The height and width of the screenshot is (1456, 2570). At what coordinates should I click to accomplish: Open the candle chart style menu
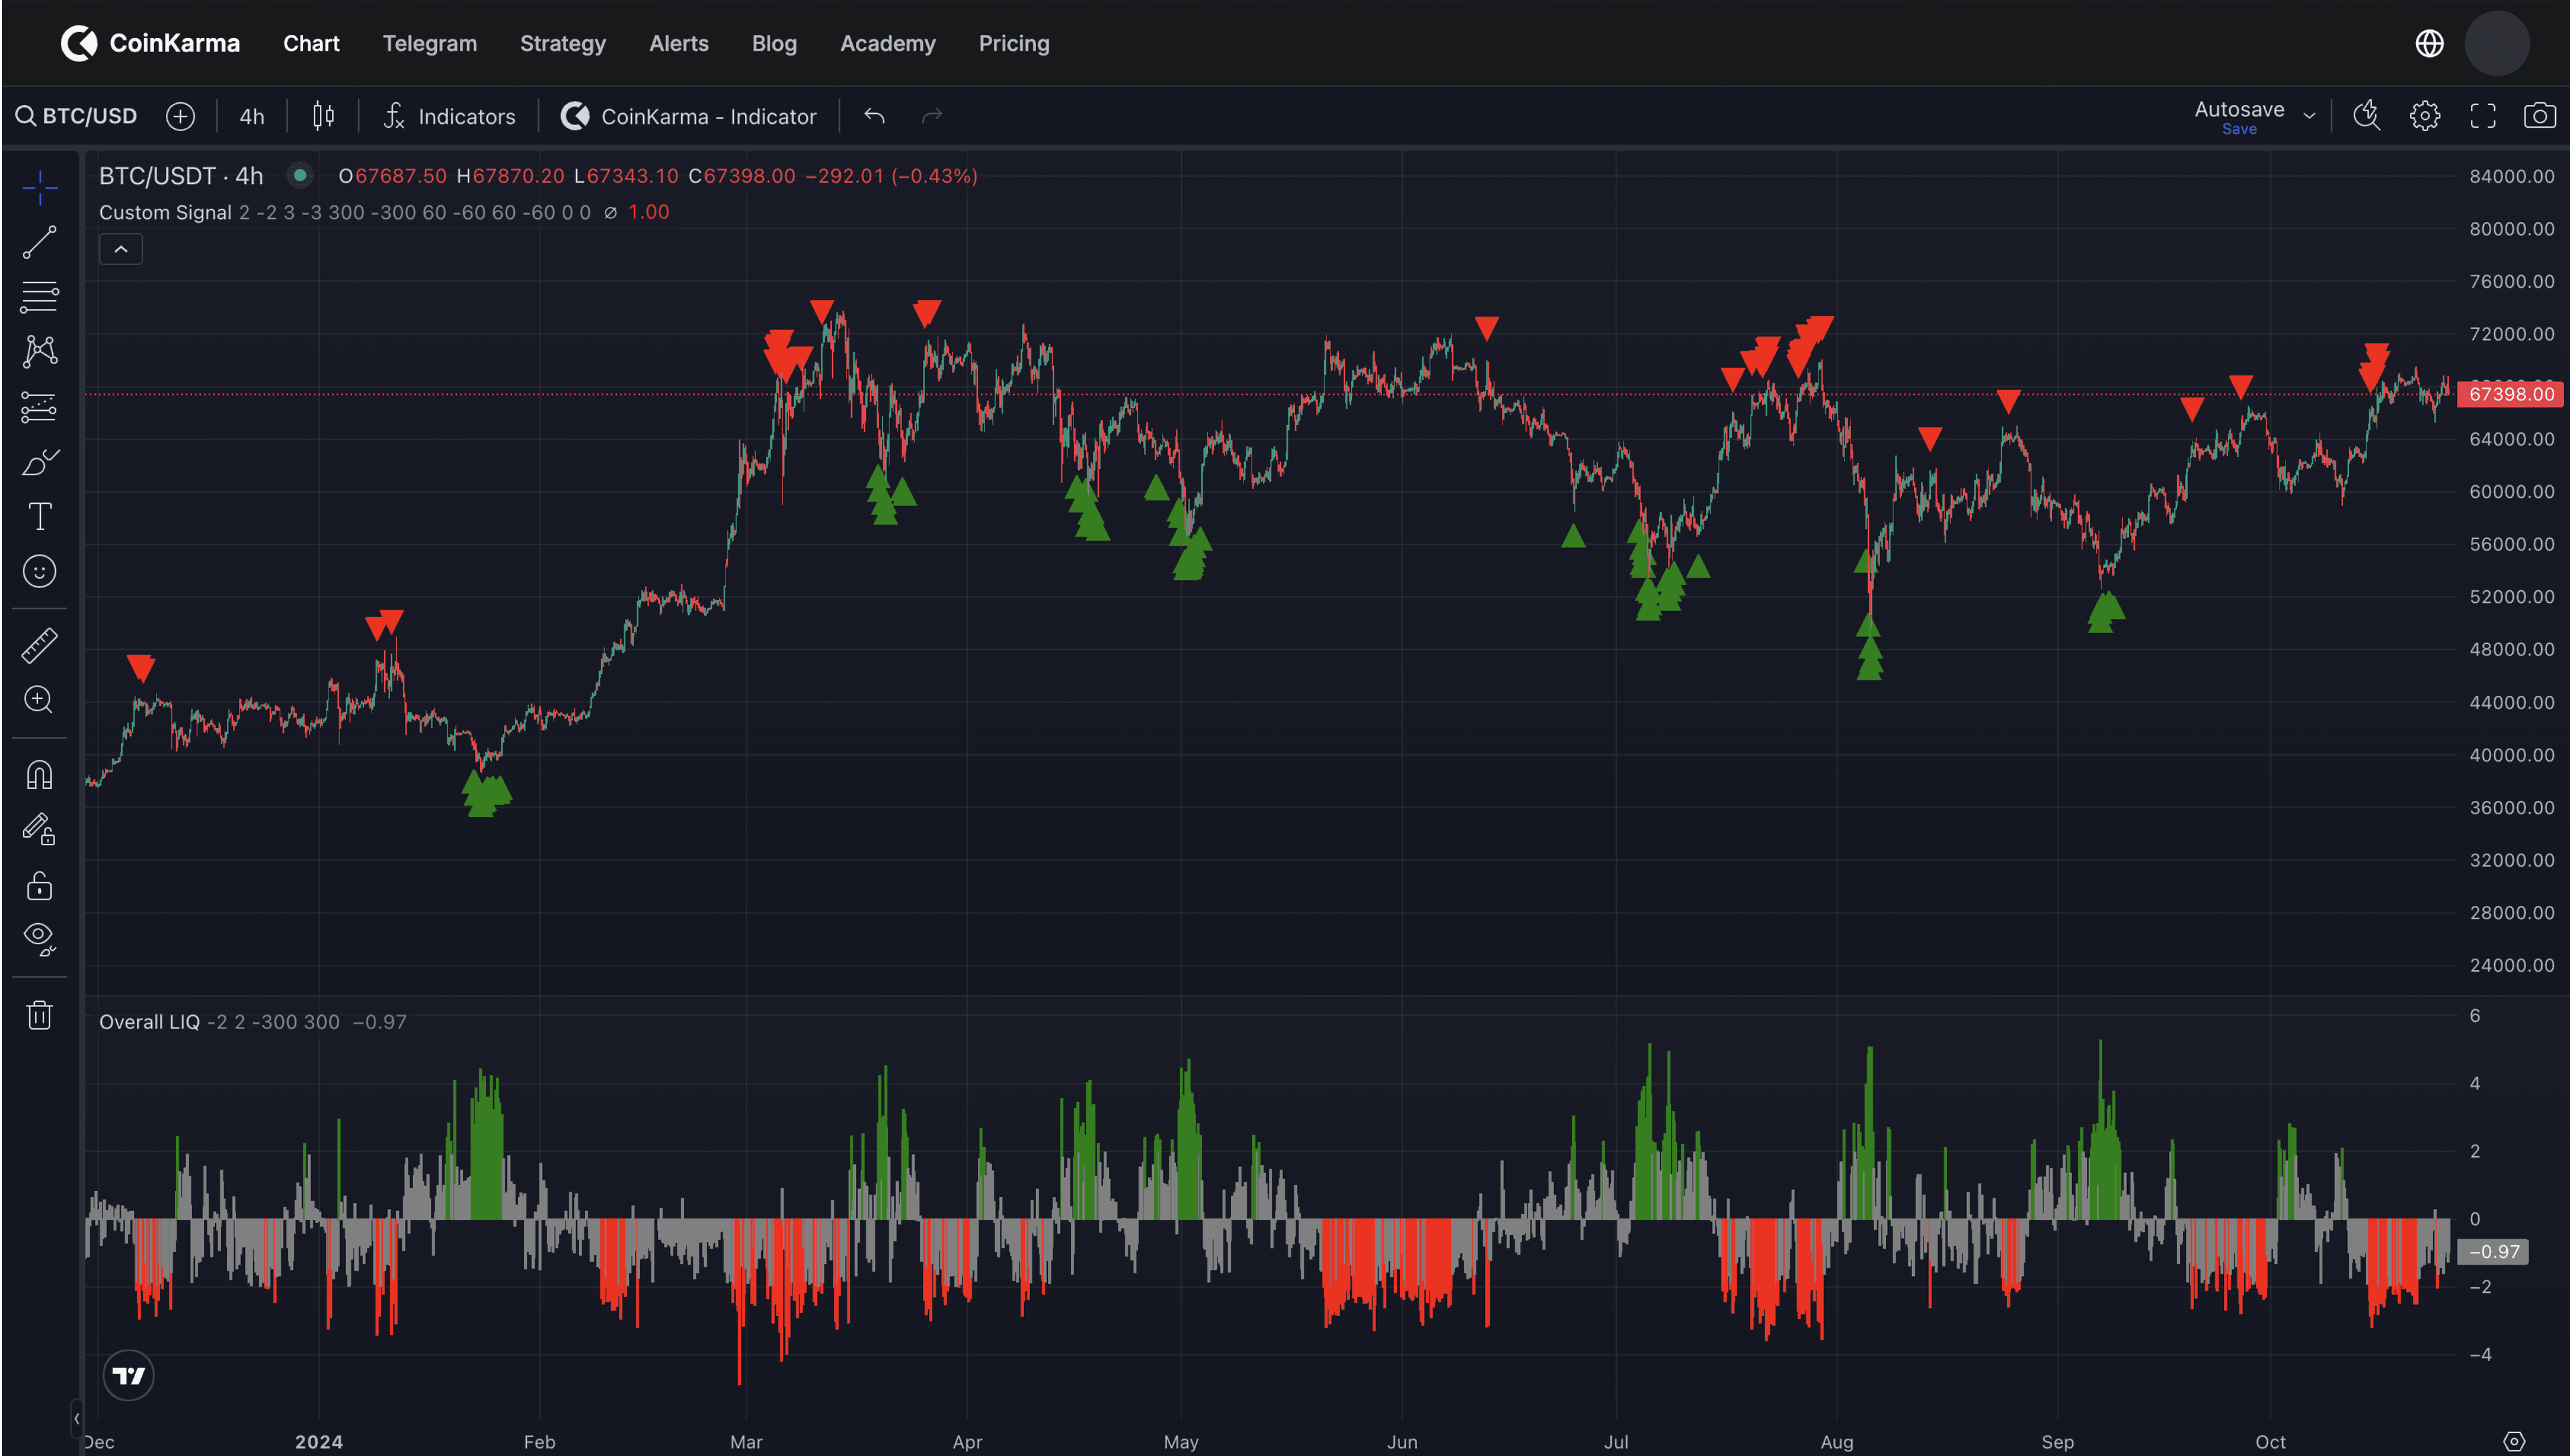tap(323, 116)
